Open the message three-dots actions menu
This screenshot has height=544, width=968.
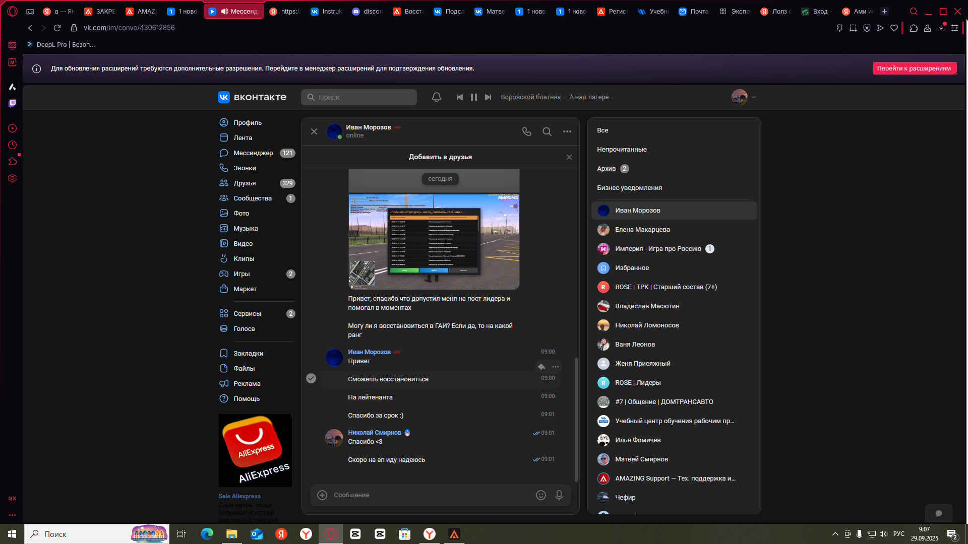coord(556,367)
